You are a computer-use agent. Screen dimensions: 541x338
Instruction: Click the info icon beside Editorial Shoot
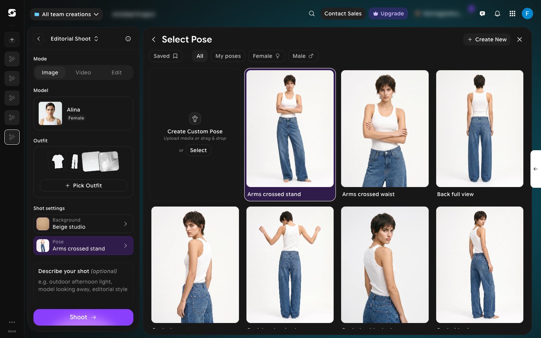(x=128, y=39)
